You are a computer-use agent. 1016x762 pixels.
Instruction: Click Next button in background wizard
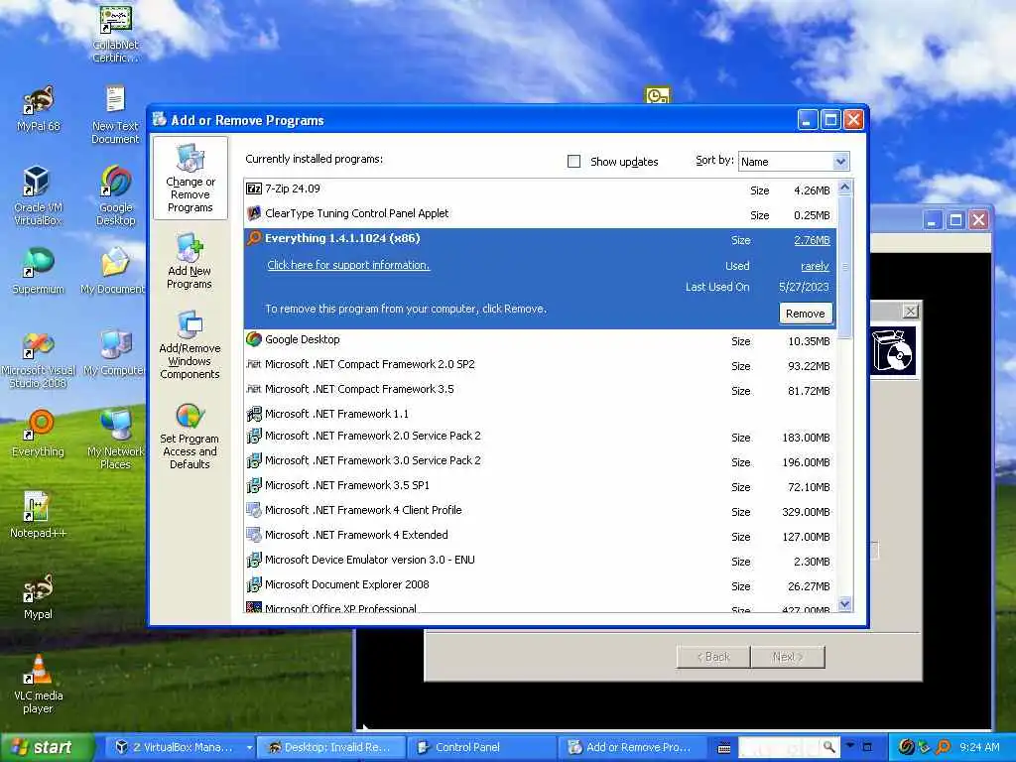pos(787,657)
